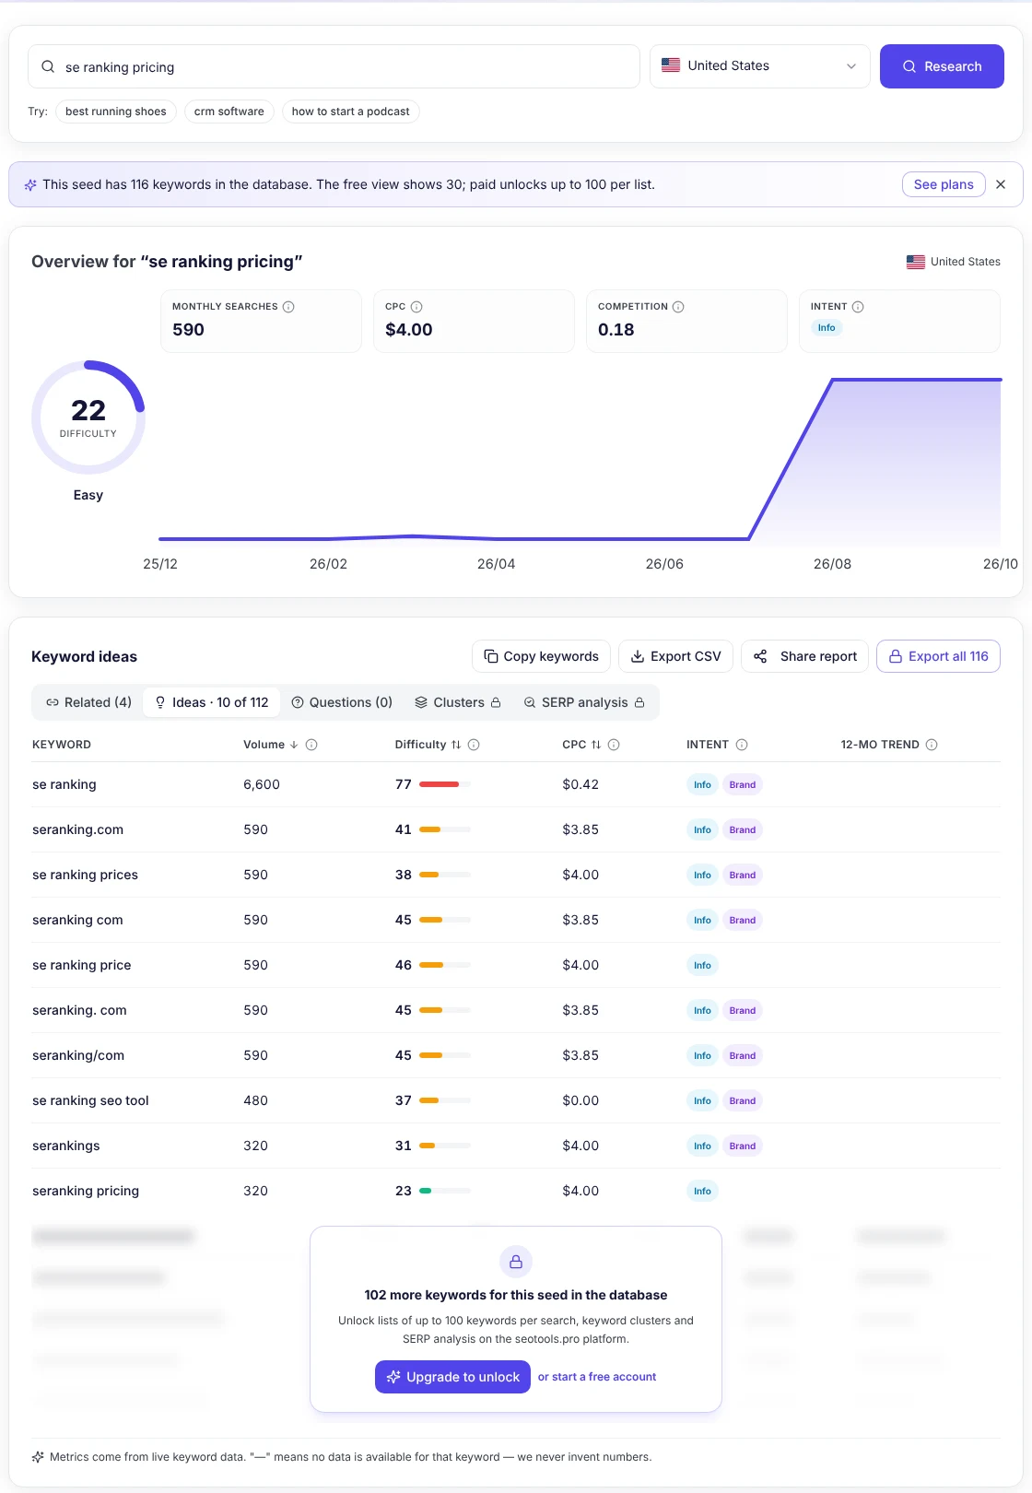This screenshot has height=1493, width=1032.
Task: Click the keyword 'se ranking price'
Action: (x=81, y=965)
